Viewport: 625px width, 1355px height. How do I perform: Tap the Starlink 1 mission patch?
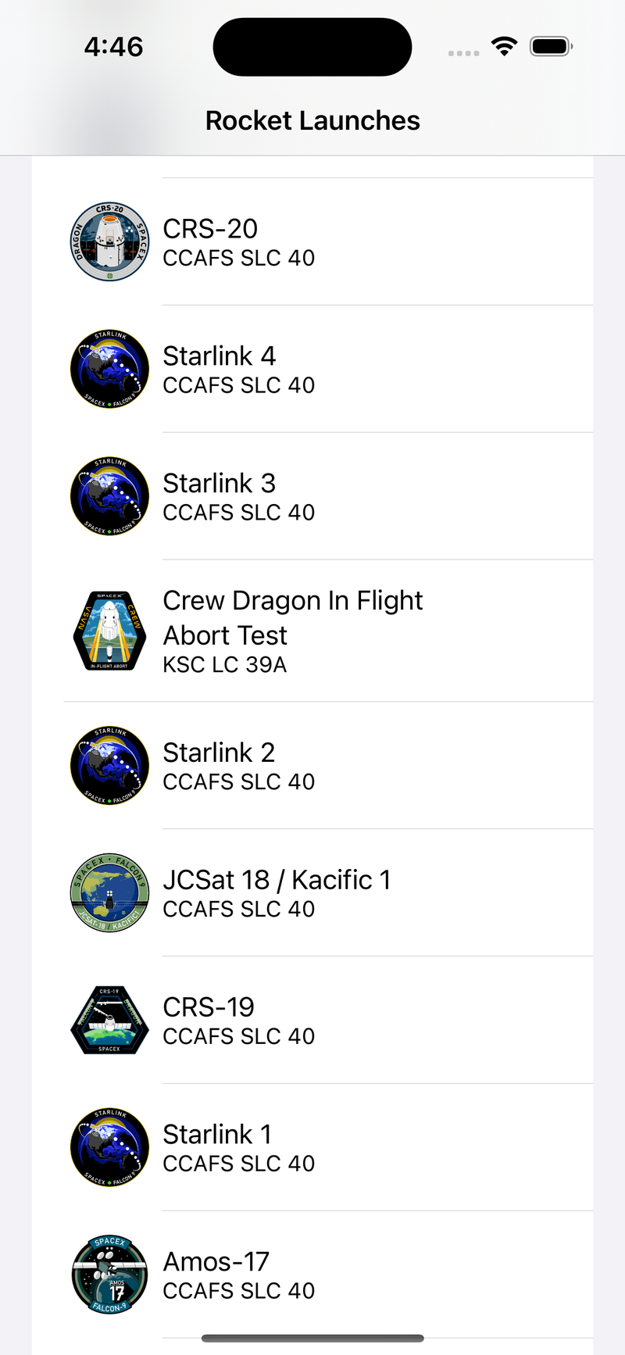point(109,1147)
